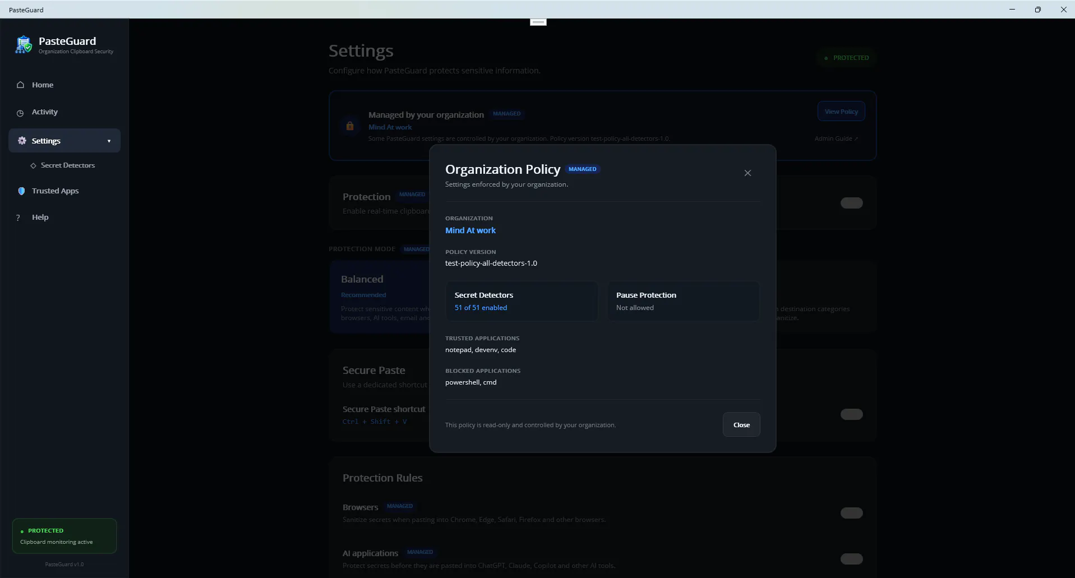Image resolution: width=1075 pixels, height=578 pixels.
Task: Click the Mind At work organization link
Action: tap(470, 230)
